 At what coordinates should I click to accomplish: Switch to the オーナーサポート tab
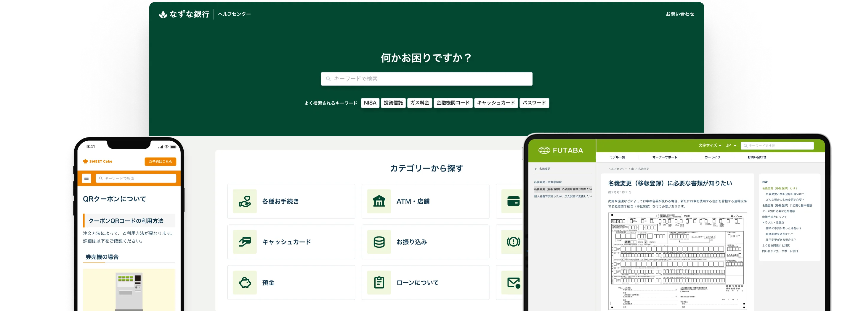pos(664,157)
